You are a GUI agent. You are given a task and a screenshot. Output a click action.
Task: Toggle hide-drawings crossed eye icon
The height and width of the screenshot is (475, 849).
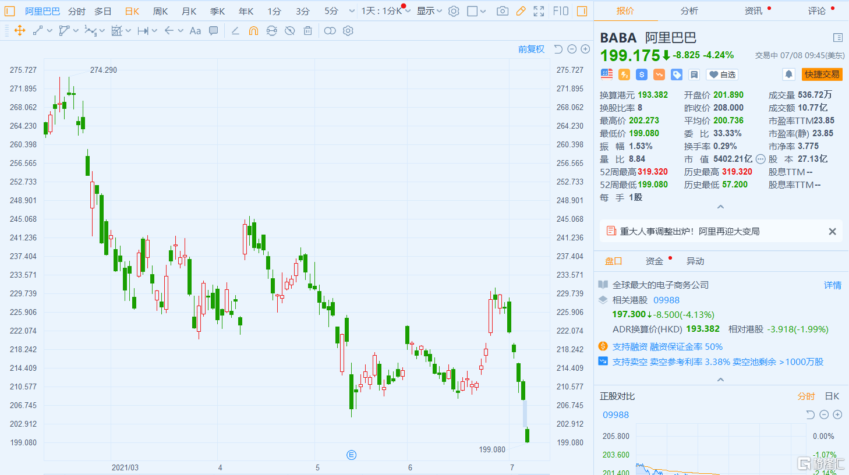click(x=289, y=31)
